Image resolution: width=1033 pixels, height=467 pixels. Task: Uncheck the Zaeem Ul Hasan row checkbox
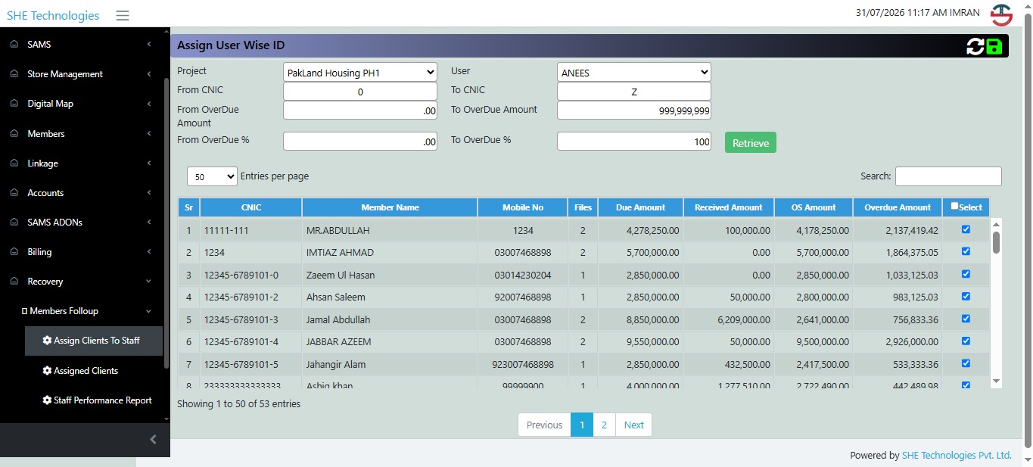tap(965, 274)
